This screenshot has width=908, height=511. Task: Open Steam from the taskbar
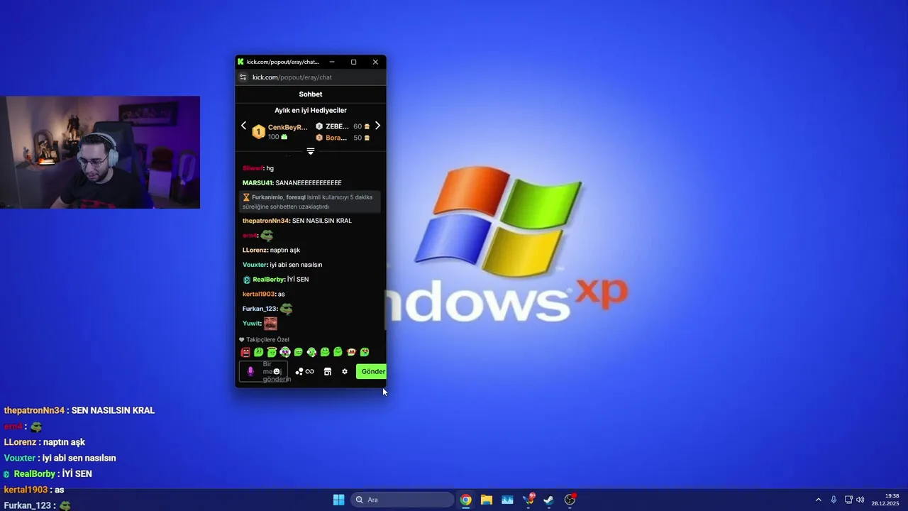click(549, 500)
